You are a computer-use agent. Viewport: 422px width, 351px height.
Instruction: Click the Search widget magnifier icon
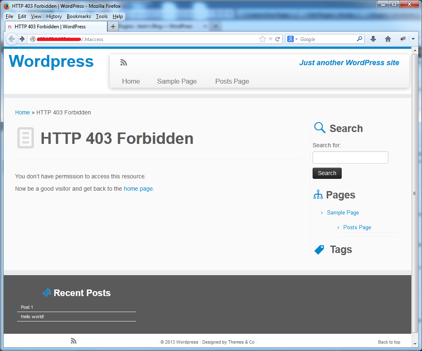point(320,128)
